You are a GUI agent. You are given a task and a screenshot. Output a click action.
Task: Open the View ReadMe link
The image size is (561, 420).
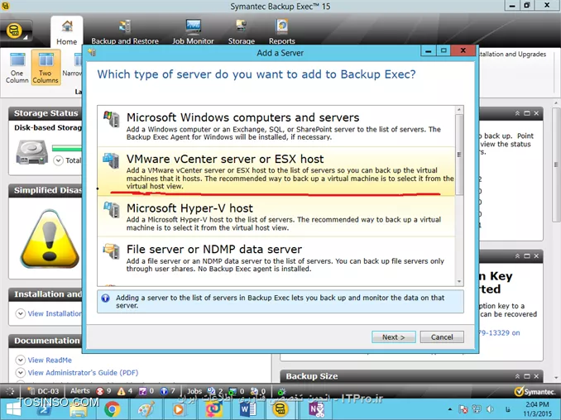50,360
